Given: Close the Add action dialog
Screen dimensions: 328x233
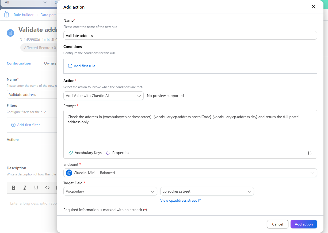Looking at the screenshot, I should click(314, 7).
